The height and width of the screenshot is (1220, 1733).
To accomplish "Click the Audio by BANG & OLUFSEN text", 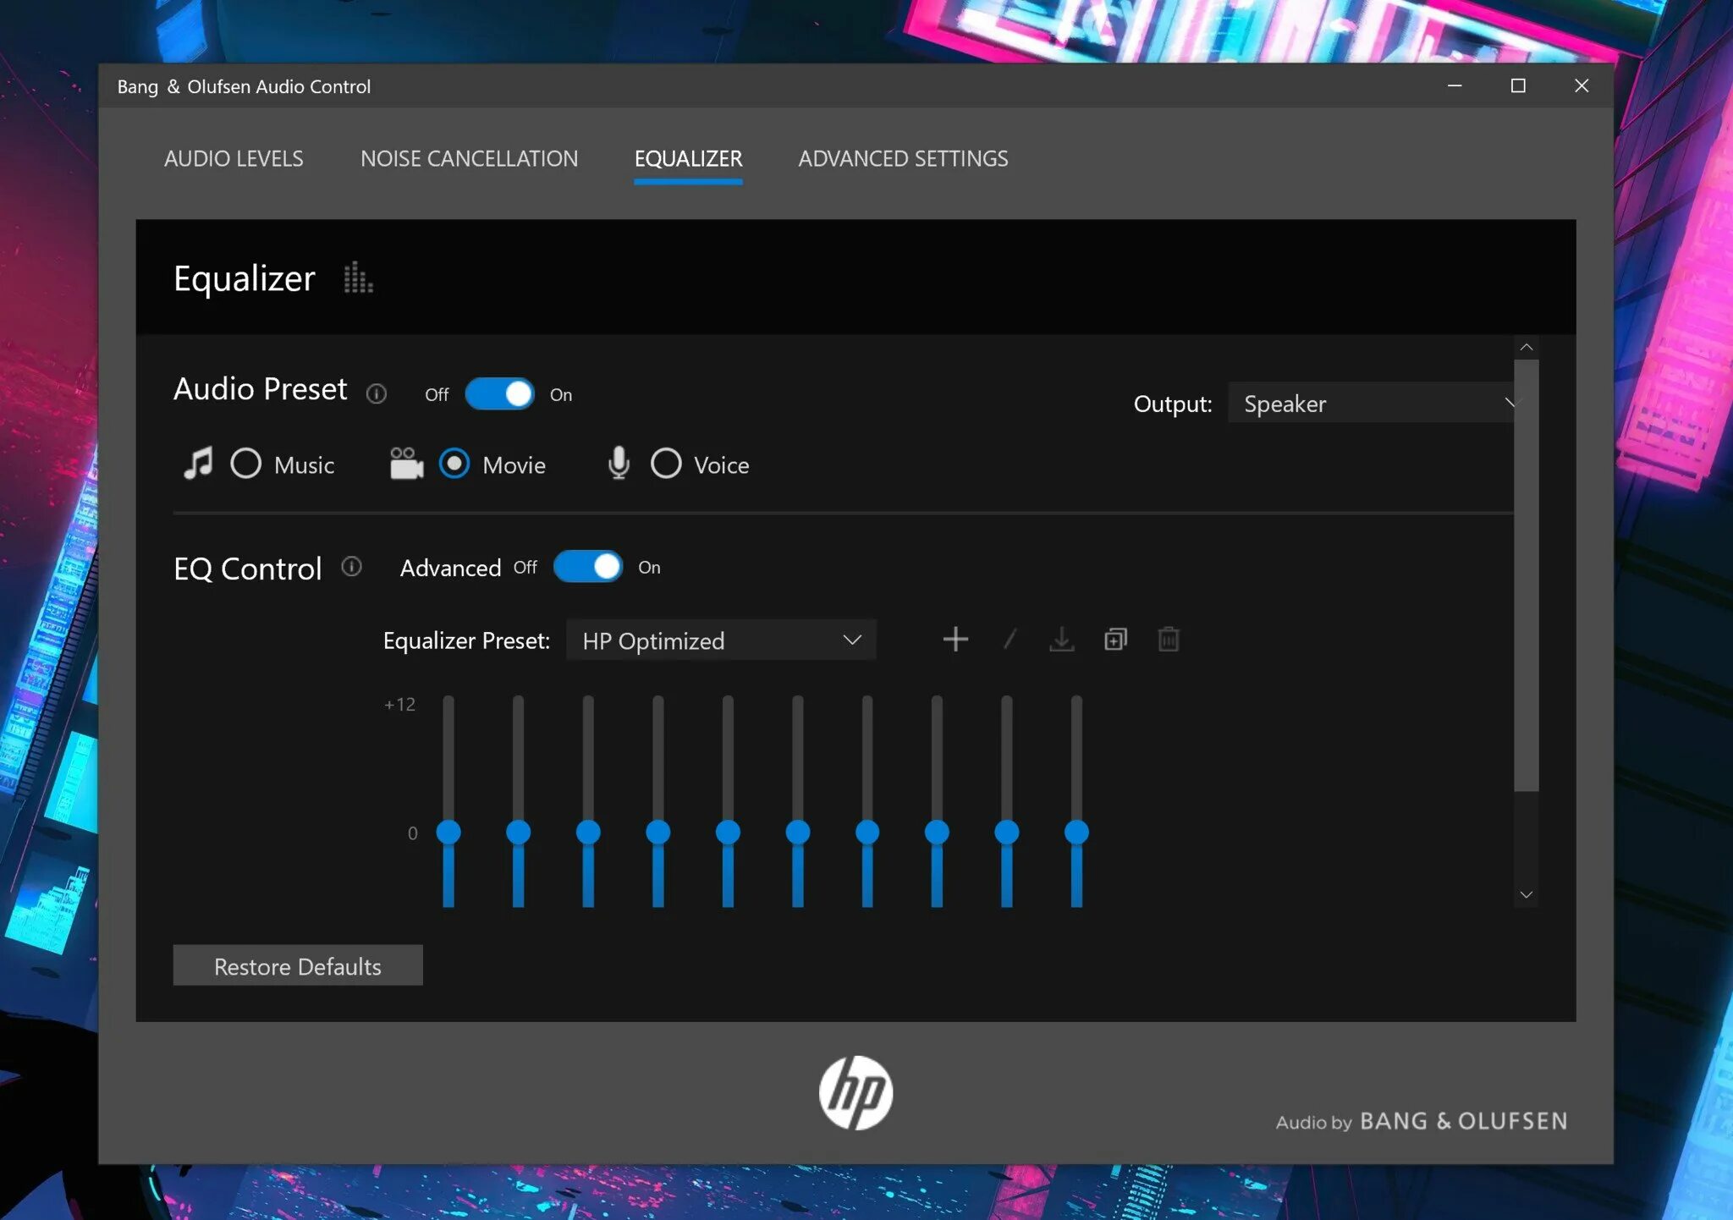I will (1422, 1121).
